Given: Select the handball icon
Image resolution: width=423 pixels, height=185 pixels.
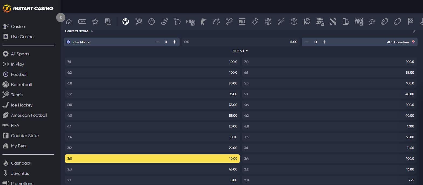Looking at the screenshot, I should [x=307, y=22].
